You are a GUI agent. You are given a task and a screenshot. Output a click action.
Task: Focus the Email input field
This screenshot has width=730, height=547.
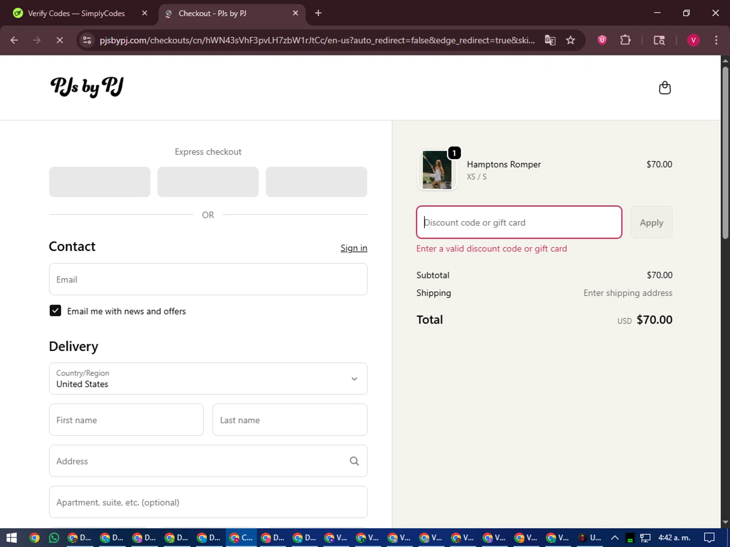(208, 279)
